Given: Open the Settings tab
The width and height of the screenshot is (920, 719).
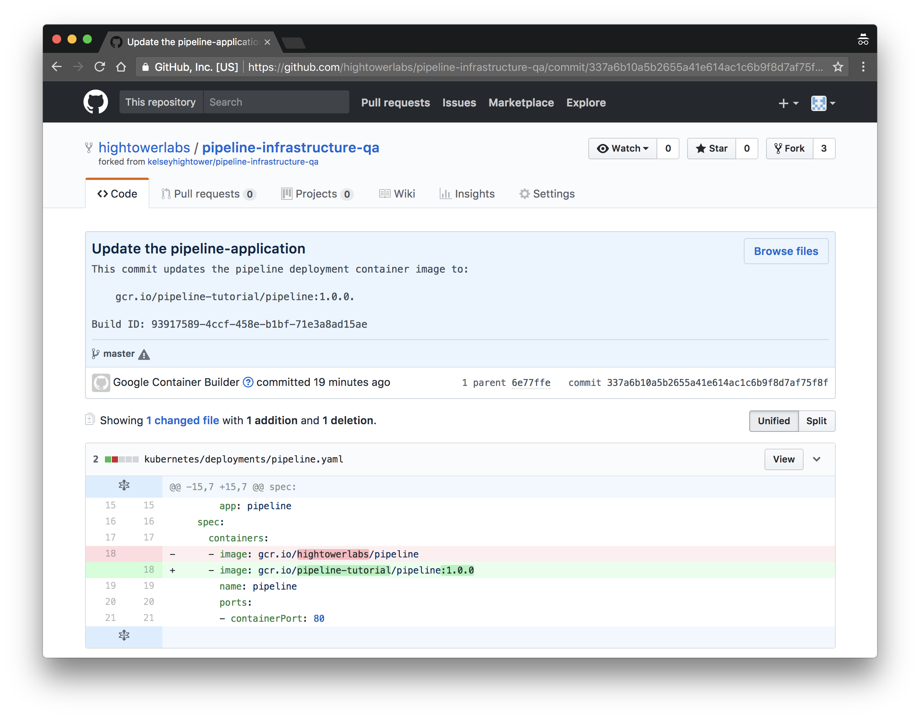Looking at the screenshot, I should point(547,194).
